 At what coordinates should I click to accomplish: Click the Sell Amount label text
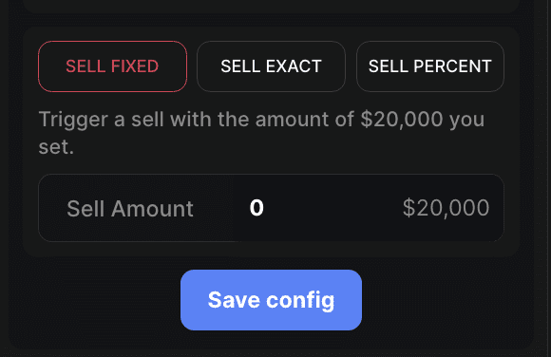(x=130, y=209)
